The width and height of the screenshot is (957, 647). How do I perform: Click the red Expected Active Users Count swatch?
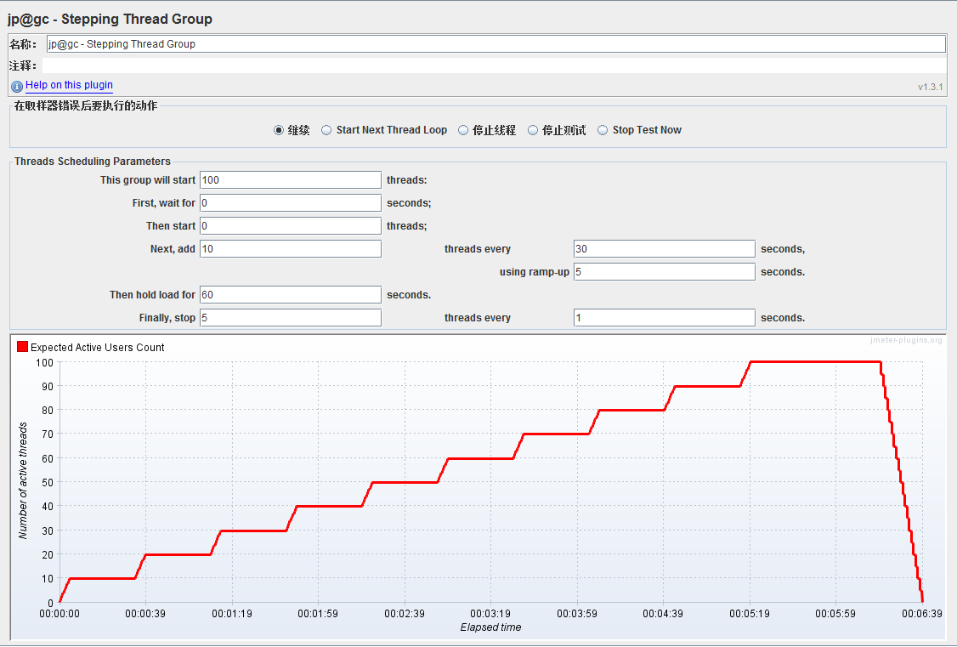pos(23,347)
